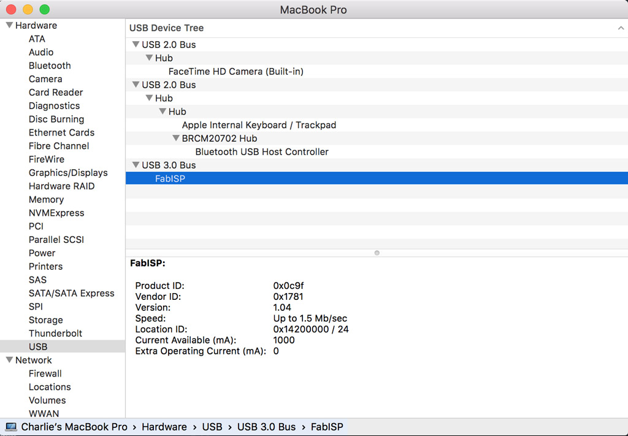Collapse the Hub directly above Apple Internal Keyboard

tap(163, 112)
